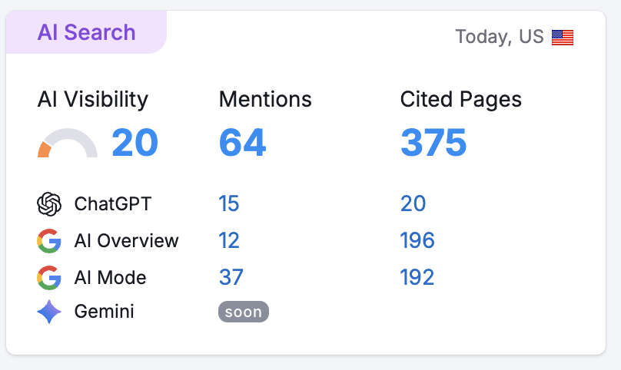The image size is (621, 370).
Task: Open the AI Search tab label
Action: coord(86,33)
